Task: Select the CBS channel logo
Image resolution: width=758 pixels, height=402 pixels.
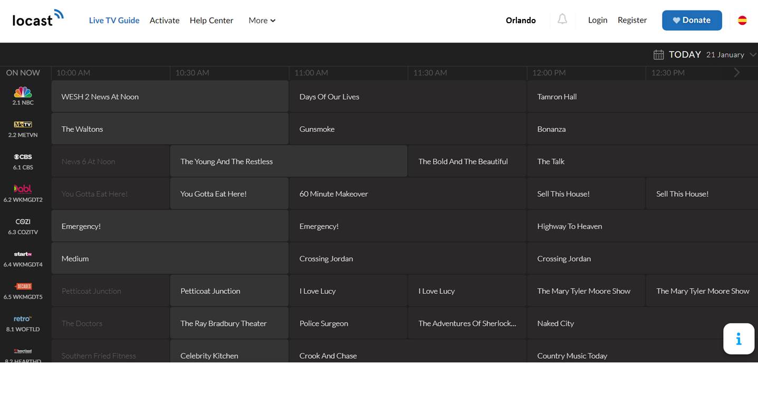Action: (x=23, y=157)
